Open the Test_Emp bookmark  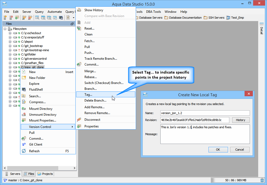(235, 18)
